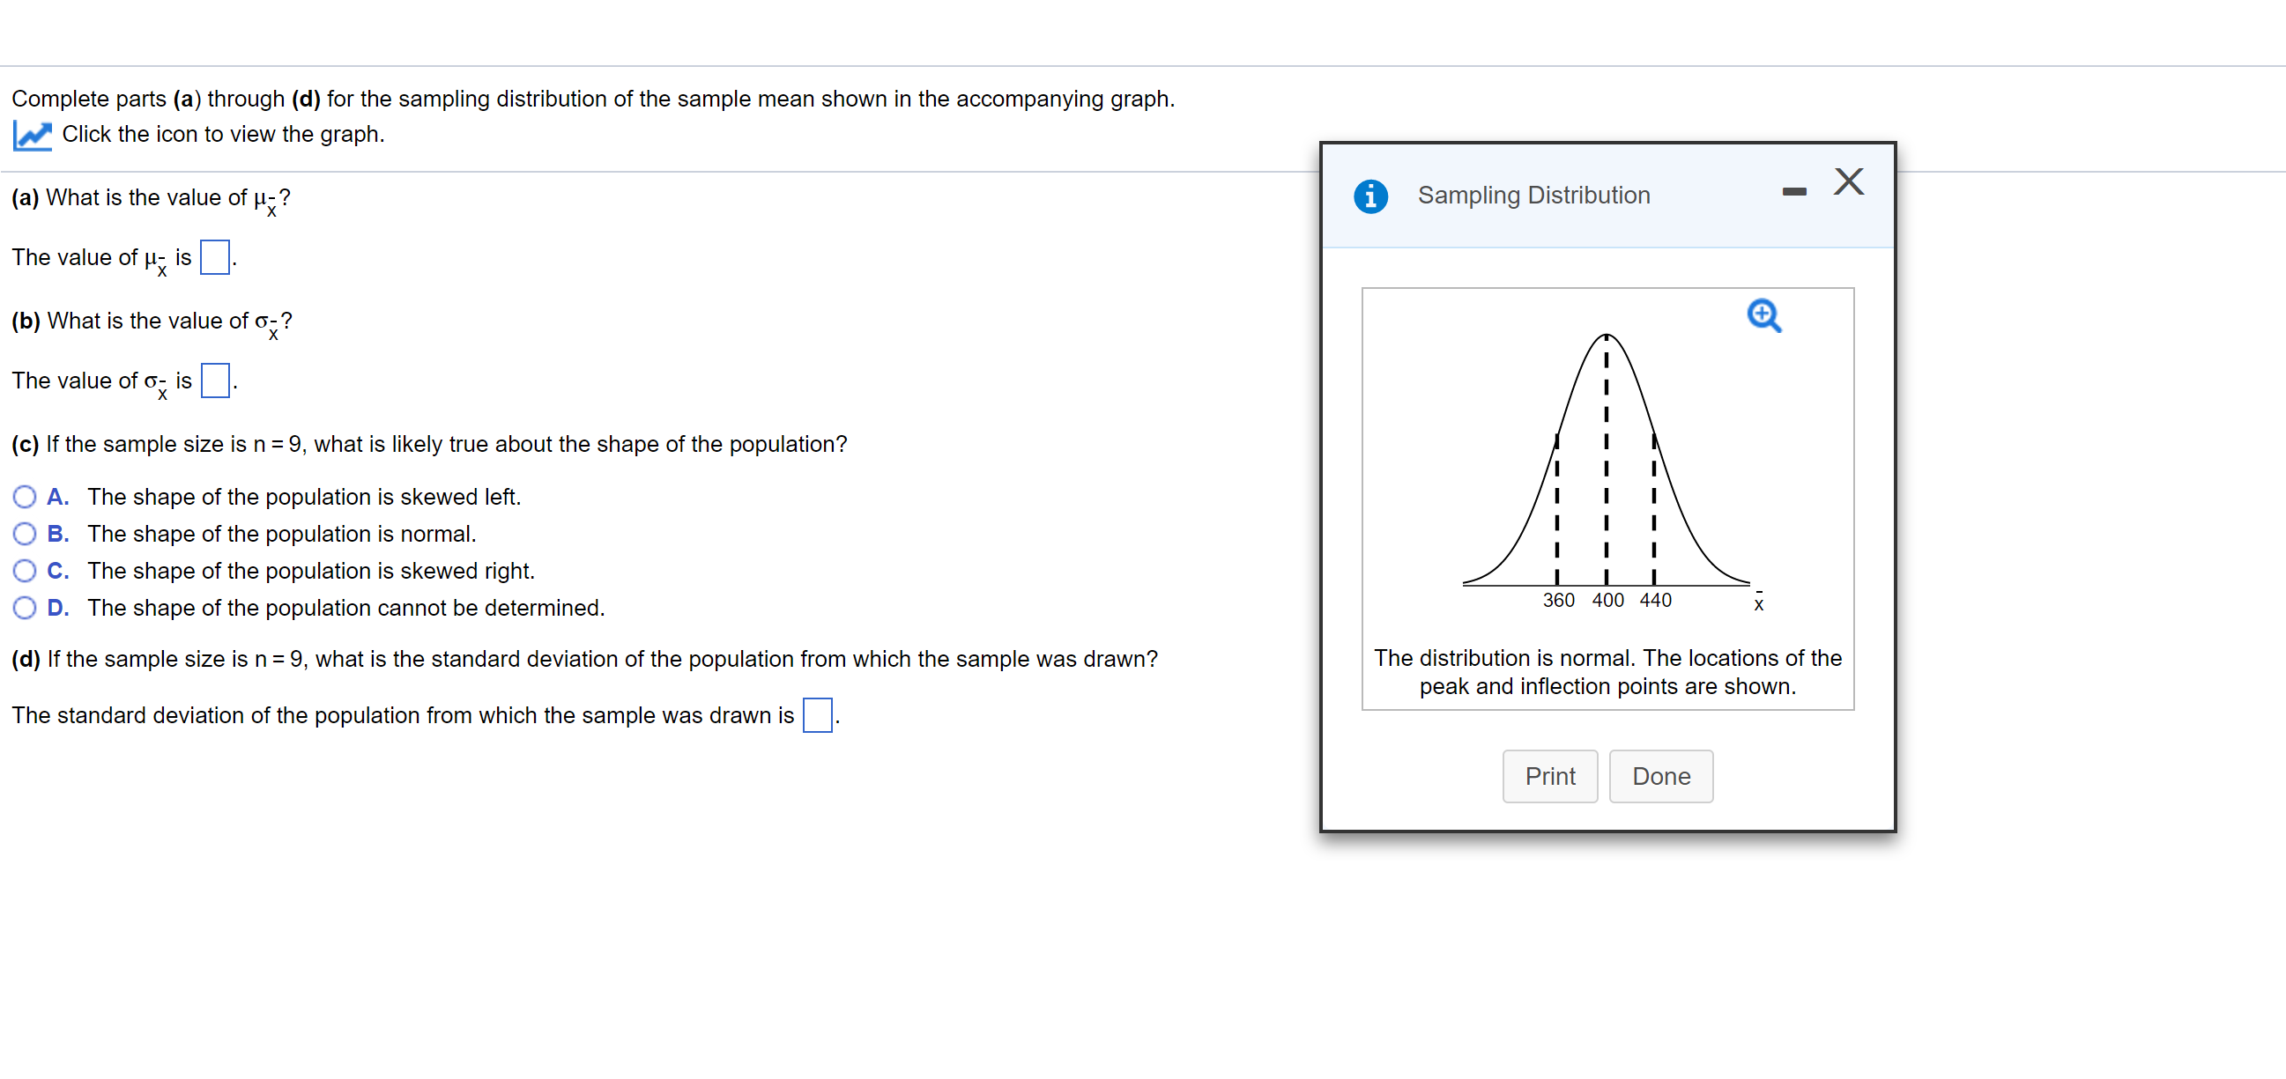Pick the normal population answer choice

click(24, 533)
